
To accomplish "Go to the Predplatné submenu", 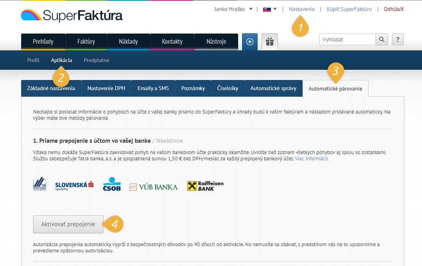I will [96, 60].
